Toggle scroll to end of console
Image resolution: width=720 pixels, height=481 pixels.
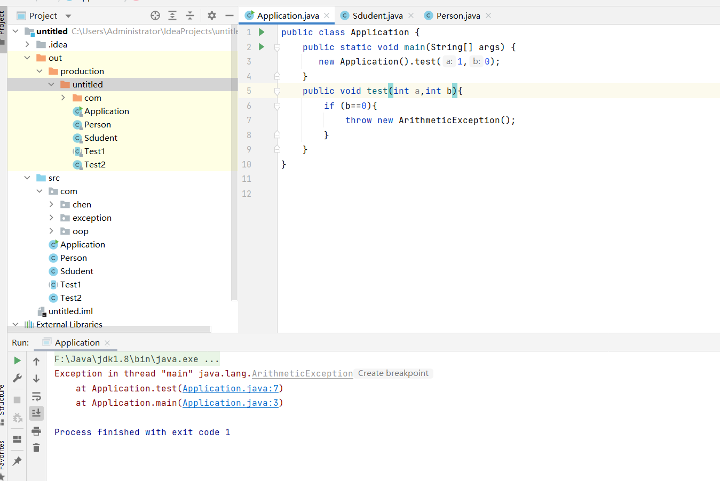coord(36,413)
